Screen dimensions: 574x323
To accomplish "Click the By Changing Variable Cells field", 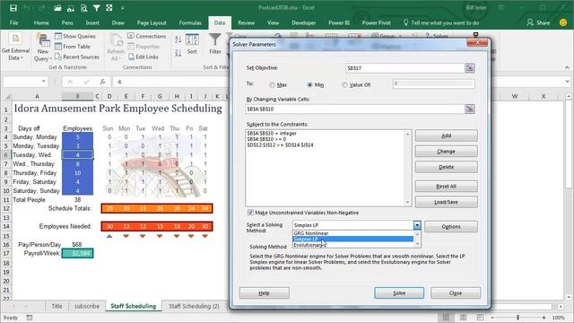I will [355, 109].
